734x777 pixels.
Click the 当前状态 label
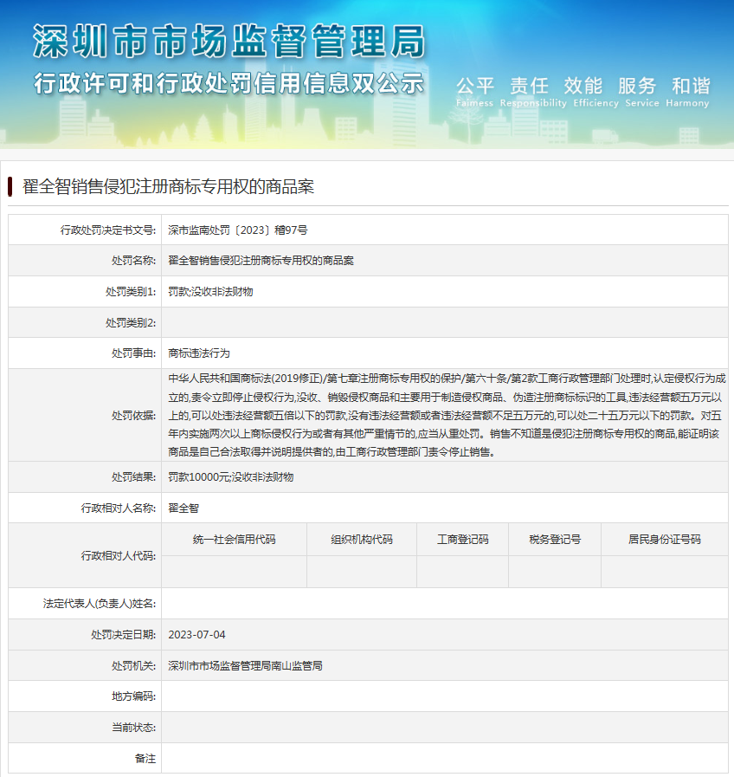(x=133, y=728)
